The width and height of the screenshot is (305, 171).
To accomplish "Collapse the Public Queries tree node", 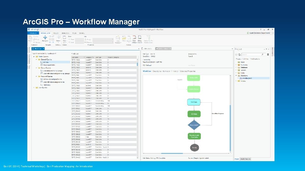I will (34, 57).
